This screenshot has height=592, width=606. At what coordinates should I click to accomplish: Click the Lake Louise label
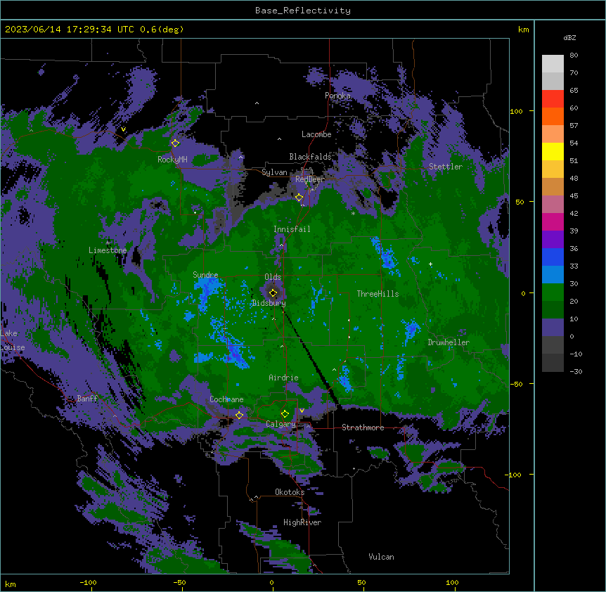pyautogui.click(x=13, y=340)
